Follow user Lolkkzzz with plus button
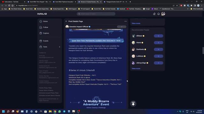The height and width of the screenshot is (114, 204). [158, 56]
